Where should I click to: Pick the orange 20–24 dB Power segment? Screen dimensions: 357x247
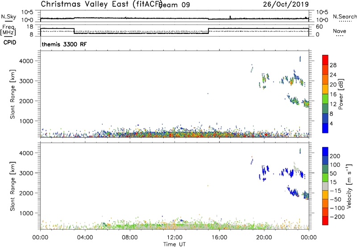tap(325, 79)
